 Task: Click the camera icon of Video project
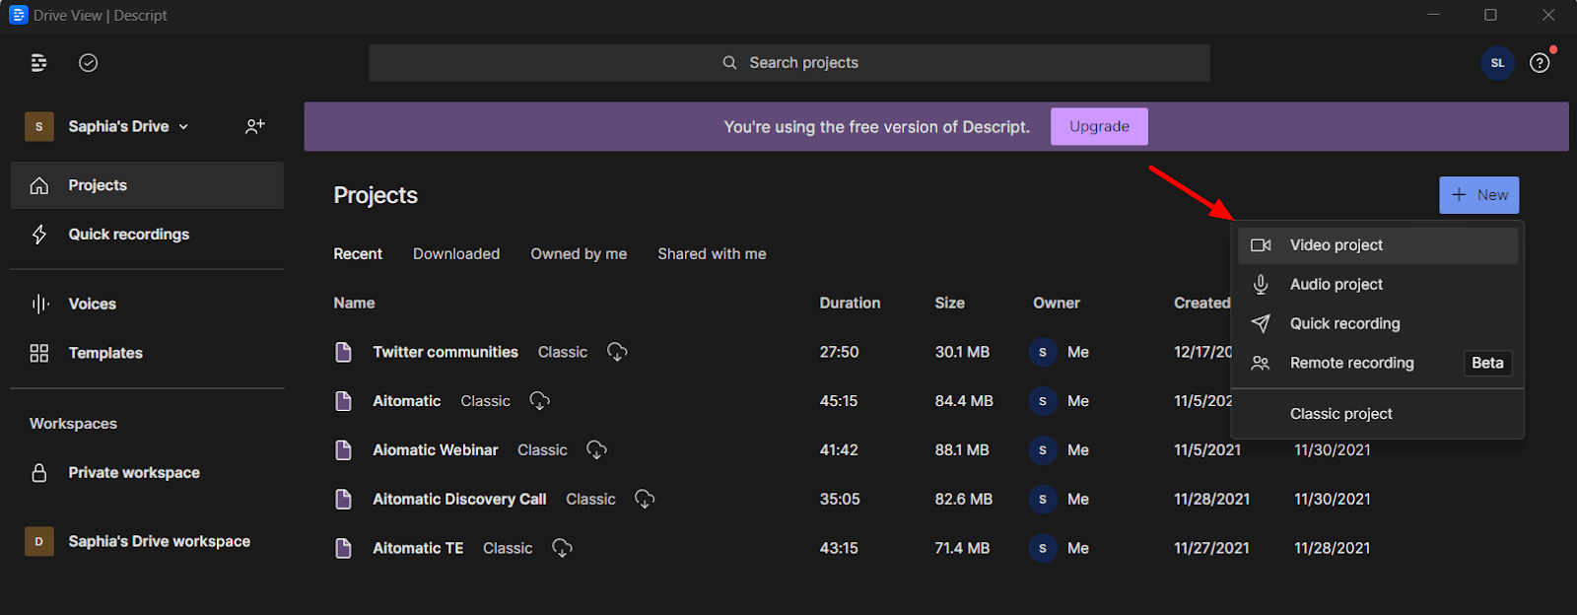1261,245
